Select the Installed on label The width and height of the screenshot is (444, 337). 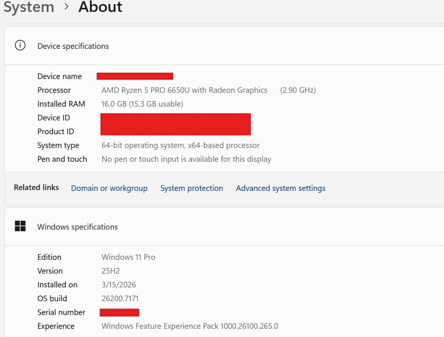[x=57, y=285]
